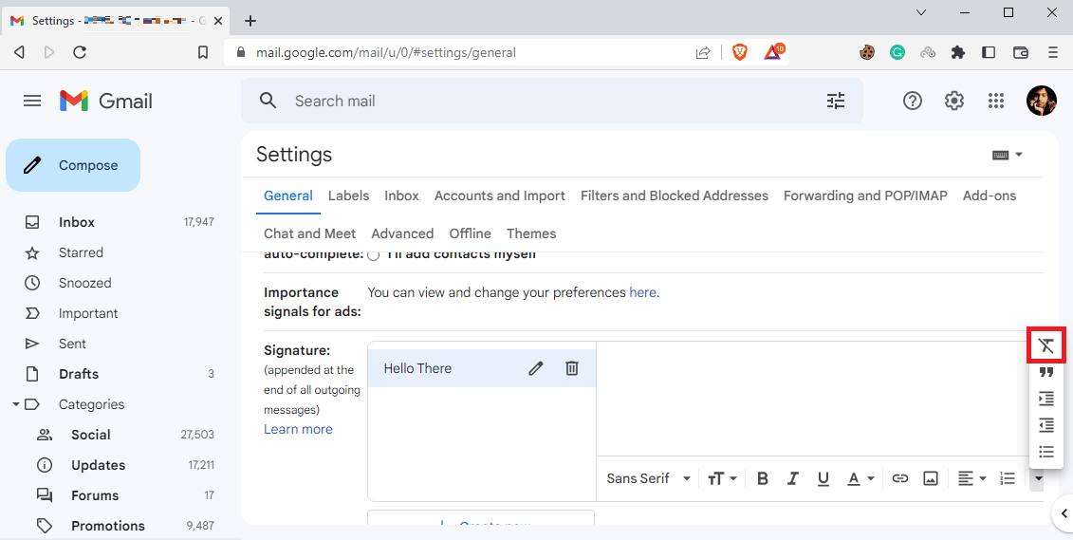Select the auto-complete add contacts myself radio
This screenshot has width=1073, height=540.
click(x=374, y=255)
